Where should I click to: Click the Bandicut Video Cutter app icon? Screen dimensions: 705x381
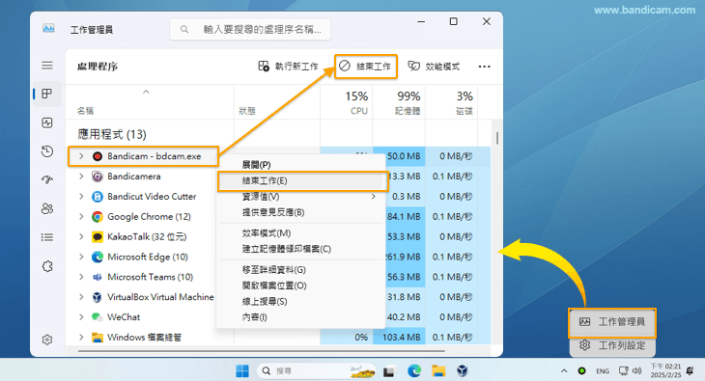coord(98,197)
